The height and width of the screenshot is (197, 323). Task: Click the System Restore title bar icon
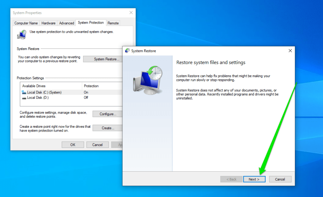point(127,51)
